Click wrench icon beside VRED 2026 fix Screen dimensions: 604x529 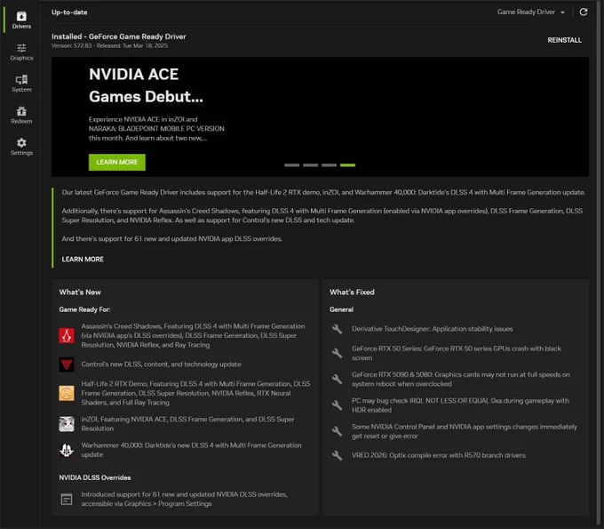[337, 455]
